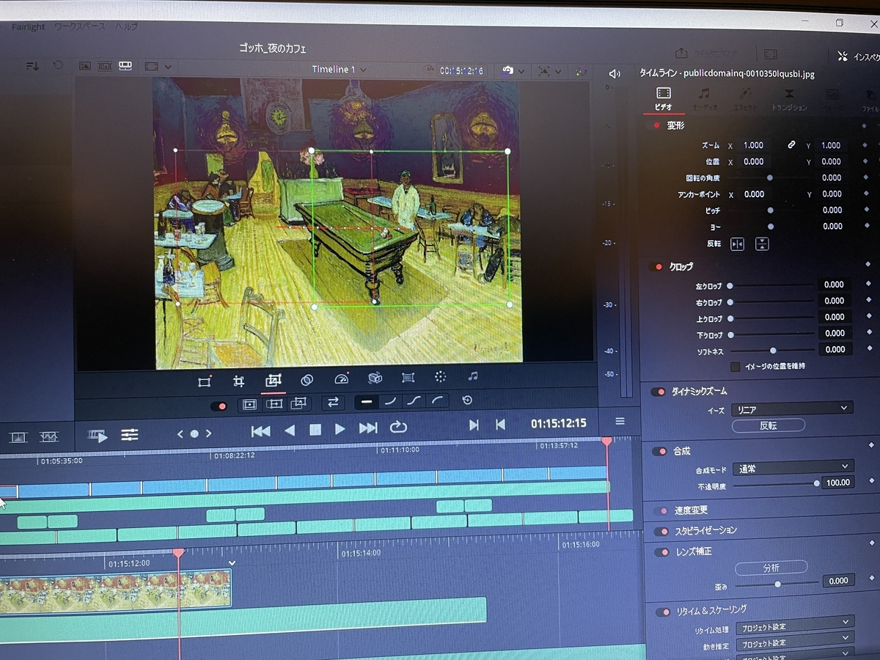Open the Composite tool icon
This screenshot has height=660, width=880.
[x=307, y=380]
